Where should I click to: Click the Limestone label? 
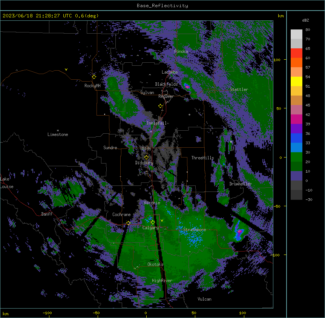[x=58, y=134]
